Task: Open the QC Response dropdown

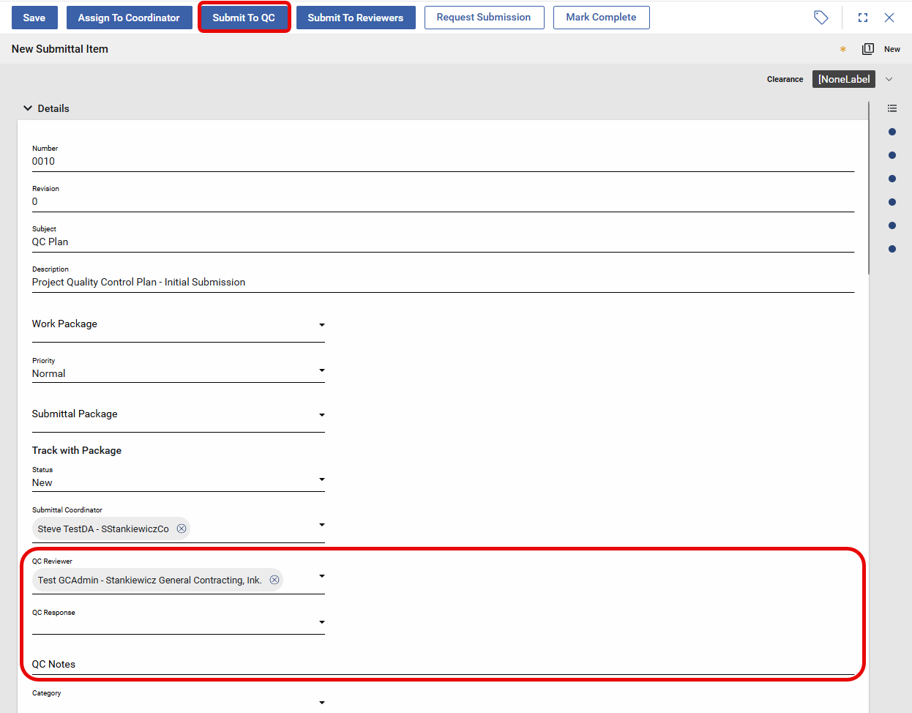Action: pos(321,622)
